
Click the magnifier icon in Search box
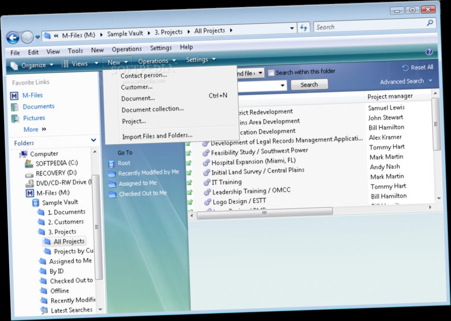(430, 23)
